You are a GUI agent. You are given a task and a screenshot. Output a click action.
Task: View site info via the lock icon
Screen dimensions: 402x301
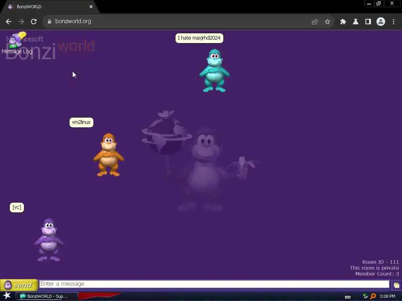point(49,22)
